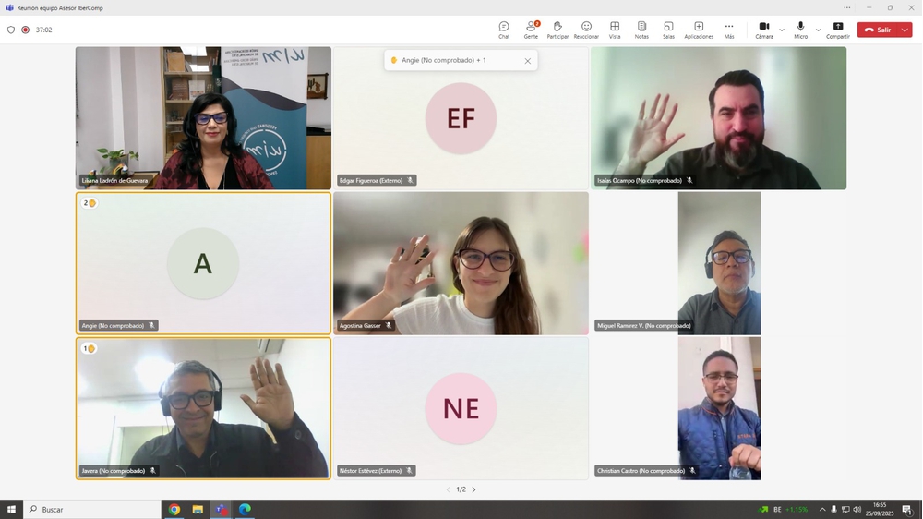Raise hand with Participar button
This screenshot has width=923, height=519.
click(x=557, y=30)
